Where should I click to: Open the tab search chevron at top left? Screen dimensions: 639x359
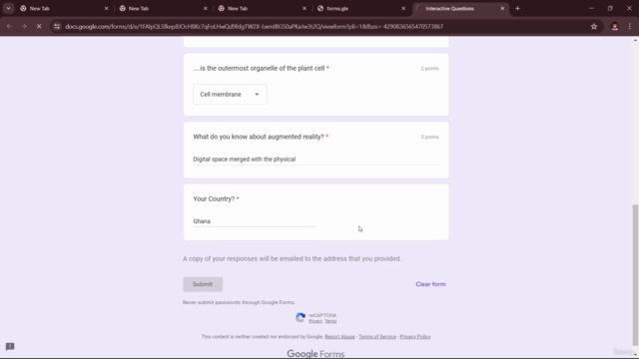pyautogui.click(x=8, y=8)
